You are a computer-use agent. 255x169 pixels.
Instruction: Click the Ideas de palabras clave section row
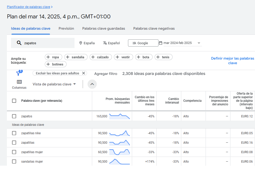pos(131,125)
